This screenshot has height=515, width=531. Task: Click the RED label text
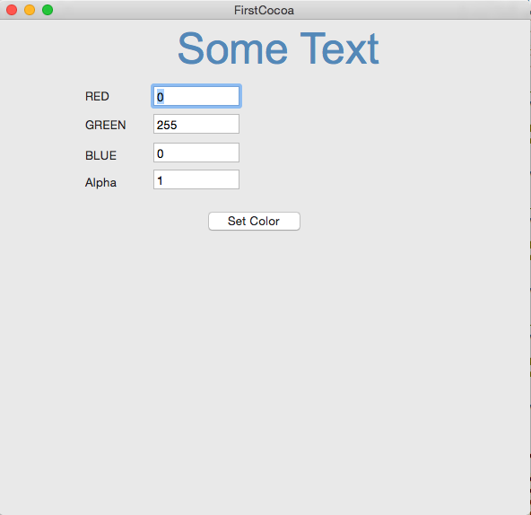(x=97, y=96)
